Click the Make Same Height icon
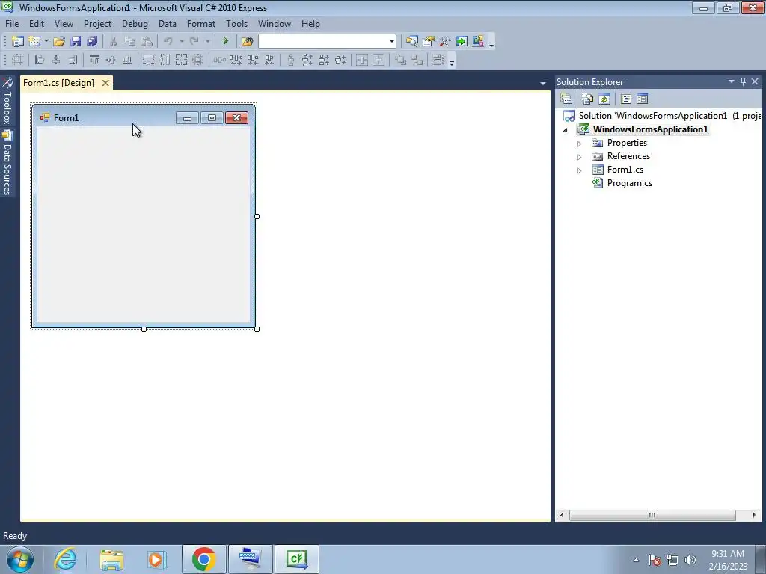The image size is (766, 574). [x=165, y=60]
